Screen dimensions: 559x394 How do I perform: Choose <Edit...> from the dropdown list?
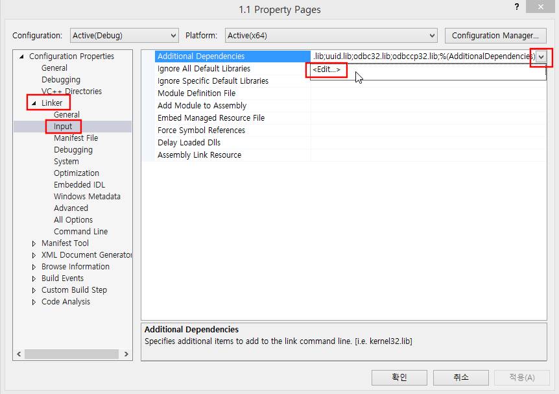coord(326,69)
